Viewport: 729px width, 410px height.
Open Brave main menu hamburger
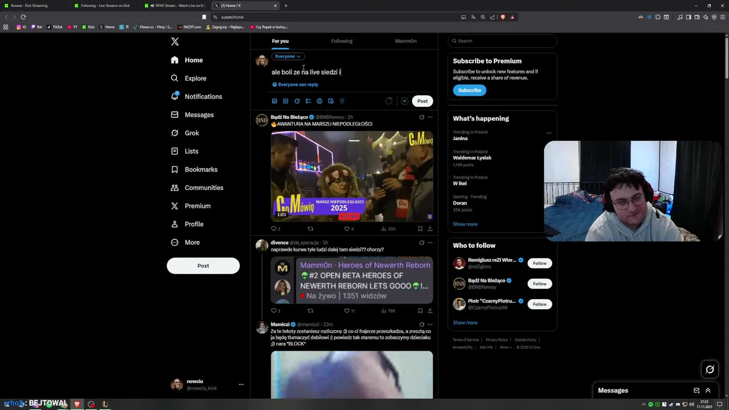coord(723,17)
